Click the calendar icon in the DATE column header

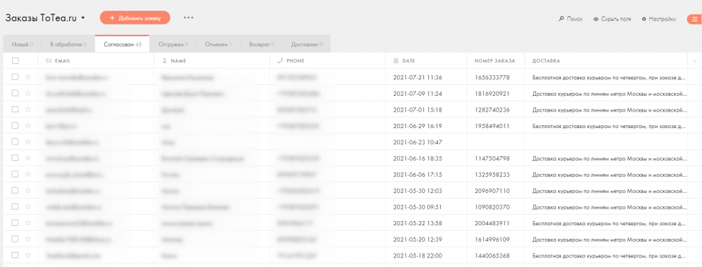coord(396,60)
